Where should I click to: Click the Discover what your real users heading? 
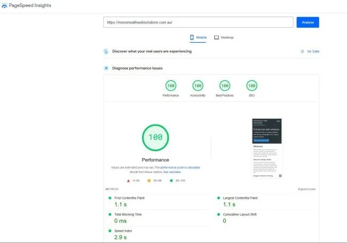(x=152, y=51)
